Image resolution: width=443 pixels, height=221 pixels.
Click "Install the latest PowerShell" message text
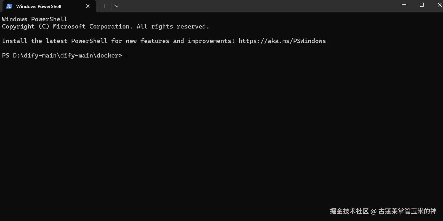pos(55,41)
